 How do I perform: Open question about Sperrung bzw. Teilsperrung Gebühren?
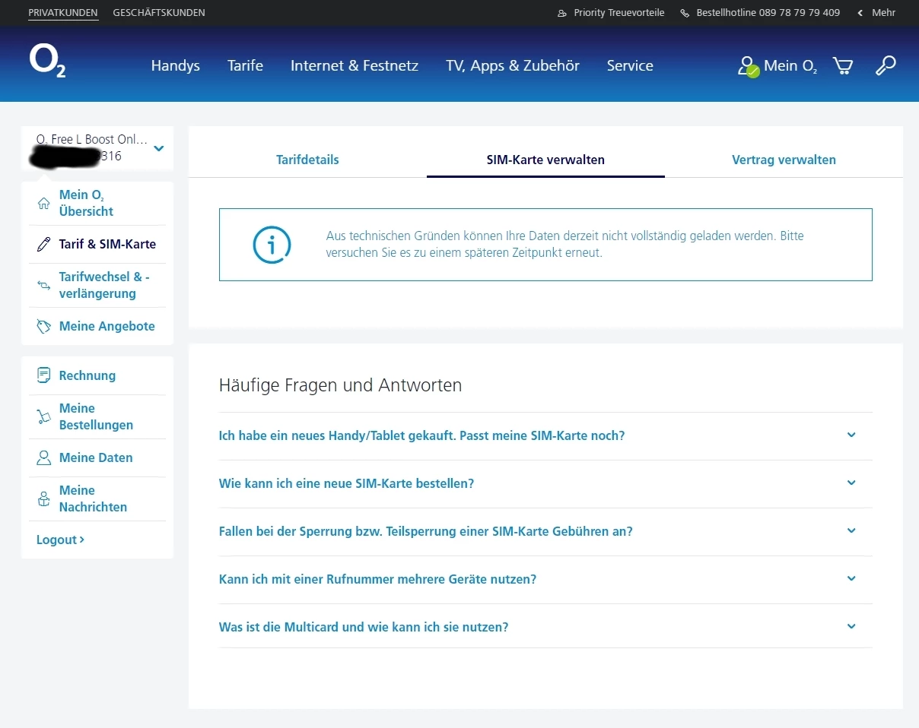[425, 531]
